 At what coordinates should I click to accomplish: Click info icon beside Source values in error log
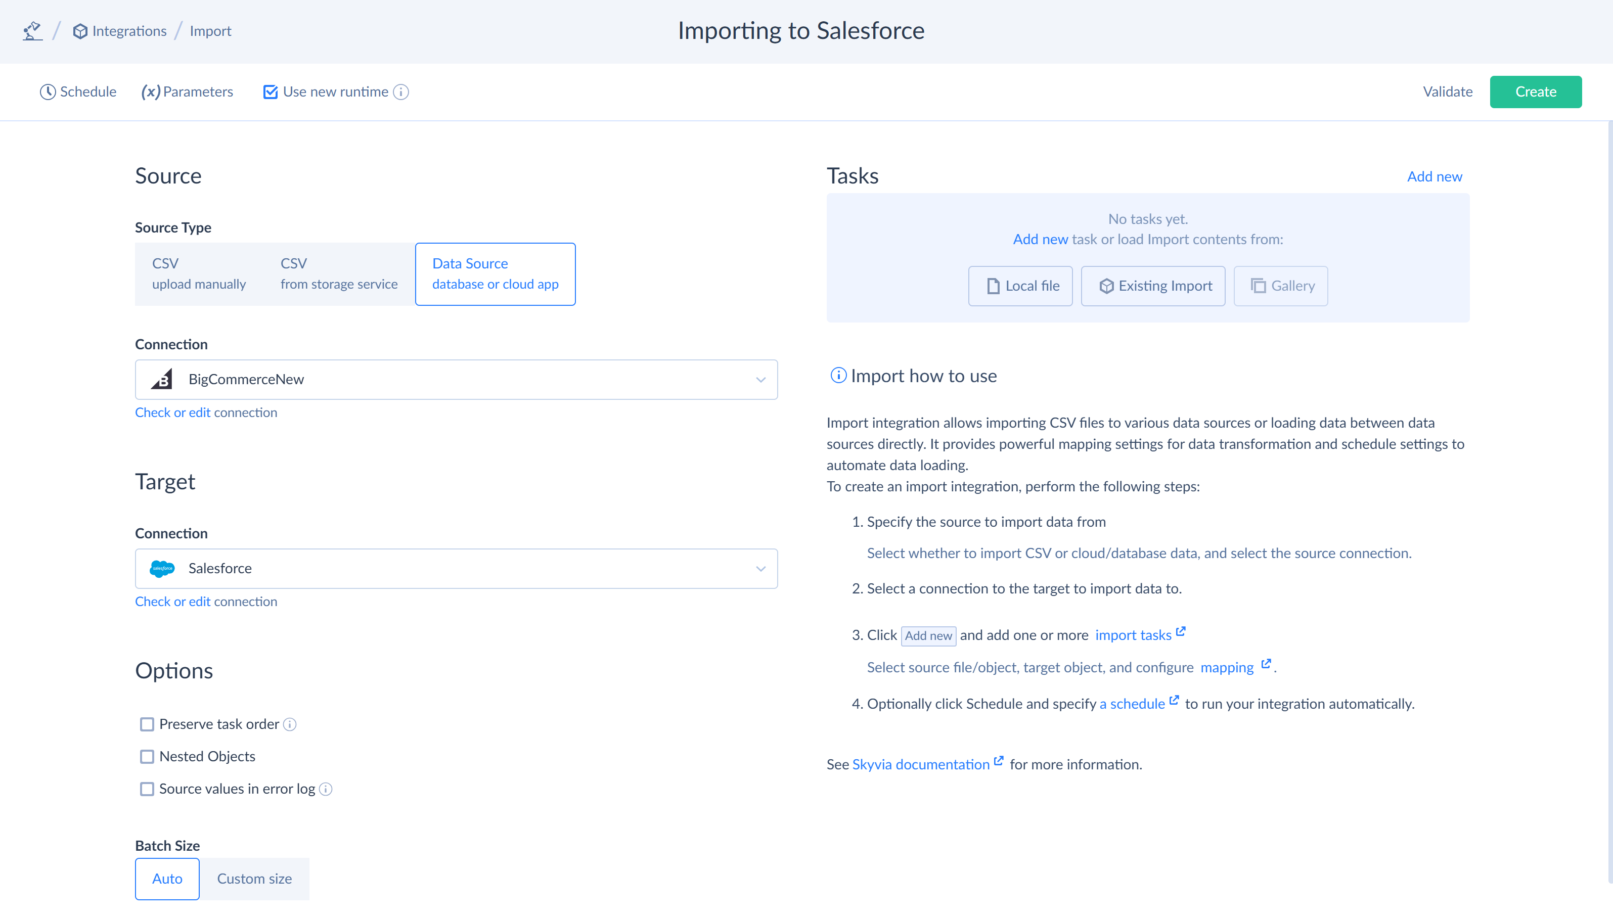pyautogui.click(x=326, y=789)
